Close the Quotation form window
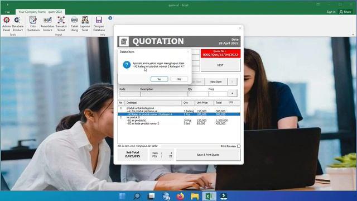357x201 pixels. (240, 28)
